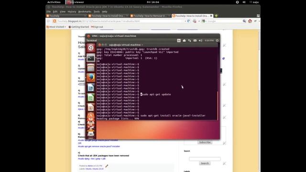Open a new Firefox tab with plus icon

(216, 16)
